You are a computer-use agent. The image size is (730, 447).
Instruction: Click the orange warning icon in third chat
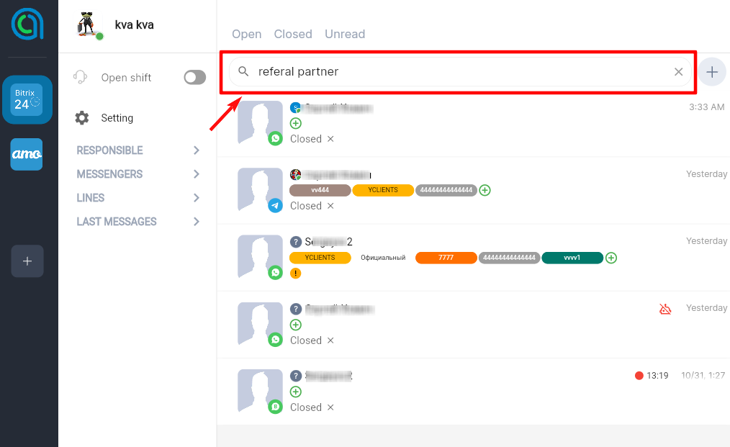295,274
